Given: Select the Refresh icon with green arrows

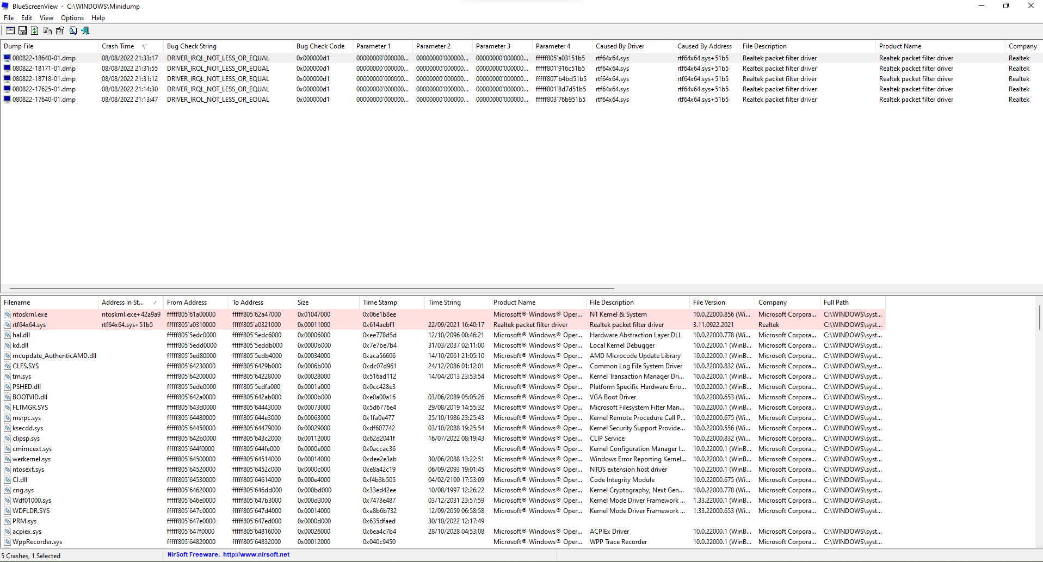Looking at the screenshot, I should coord(34,30).
